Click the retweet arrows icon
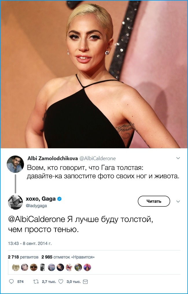This screenshot has height=294, width=188. coord(36,282)
